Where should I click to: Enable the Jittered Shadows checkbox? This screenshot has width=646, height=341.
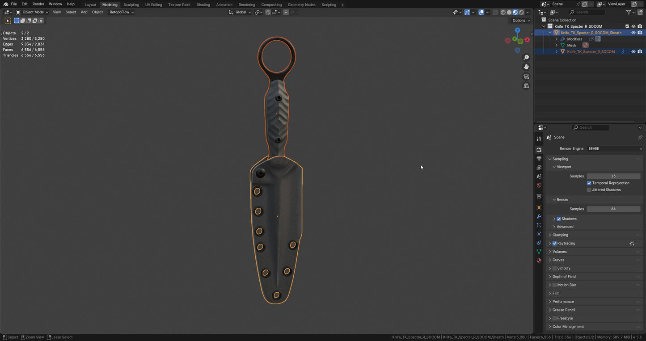coord(589,190)
